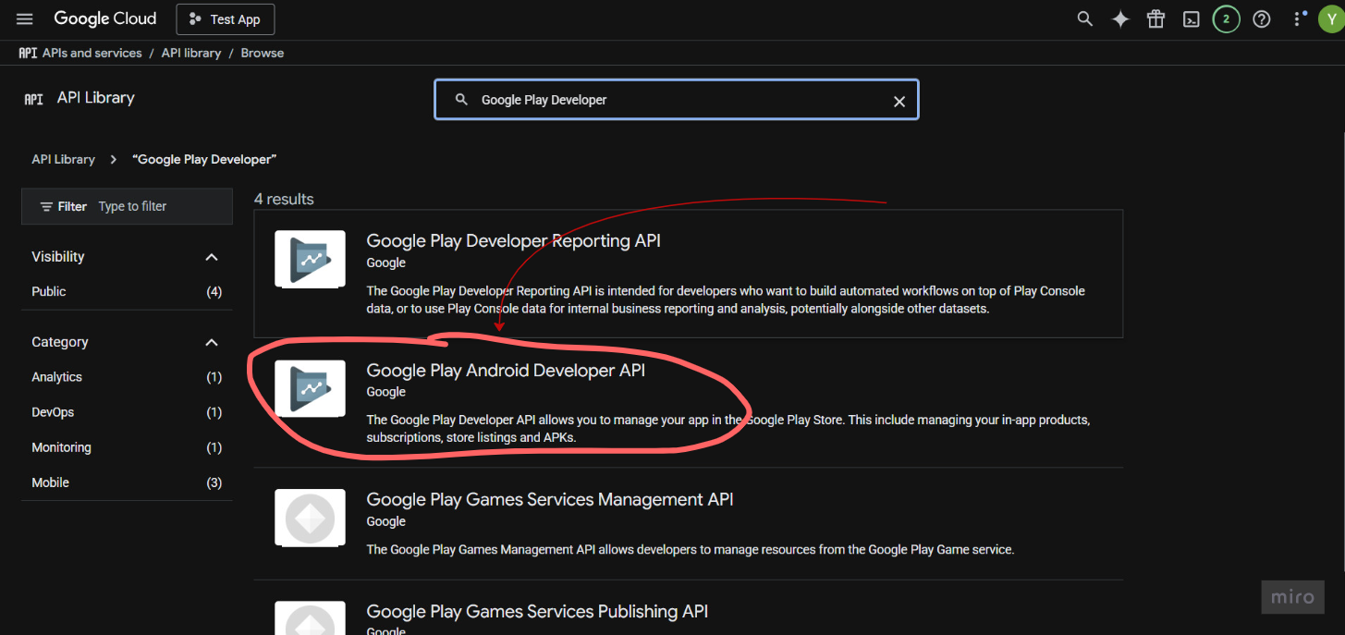Click the user account avatar
Screen dimensions: 1345x635
tap(1332, 19)
